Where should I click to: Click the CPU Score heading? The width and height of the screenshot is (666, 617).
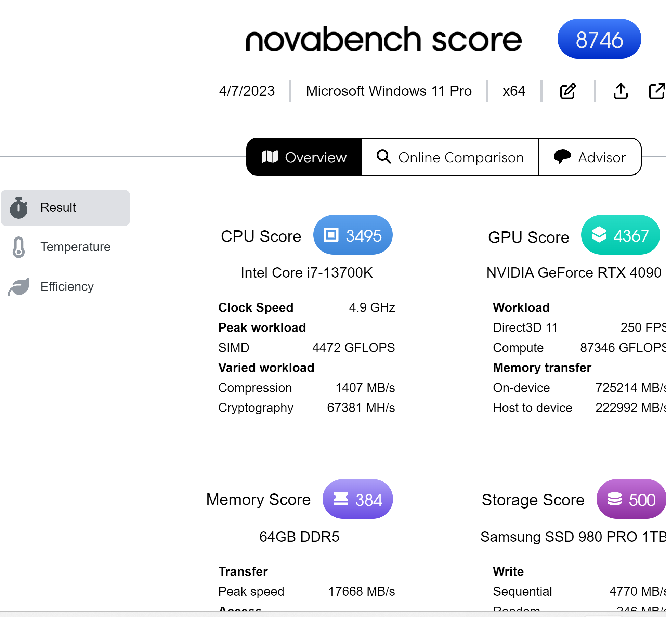[x=261, y=236]
